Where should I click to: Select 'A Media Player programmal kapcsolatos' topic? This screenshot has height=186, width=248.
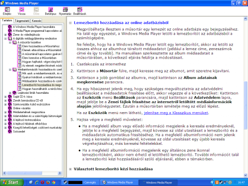point(37,31)
